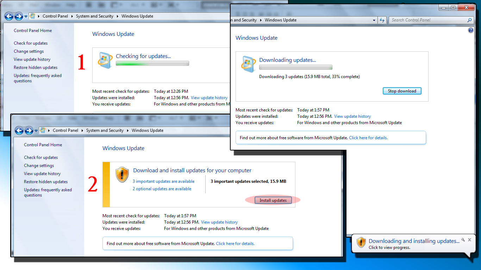Click the Control Panel icon in Checking window address bar

tap(33, 16)
